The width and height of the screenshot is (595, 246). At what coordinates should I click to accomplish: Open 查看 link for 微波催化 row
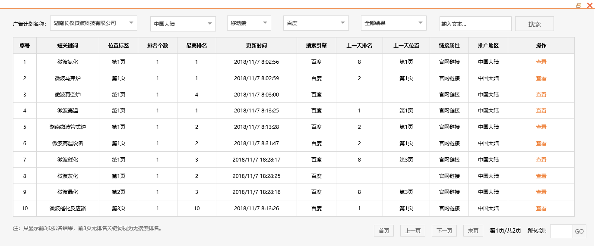click(541, 160)
